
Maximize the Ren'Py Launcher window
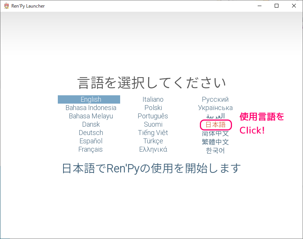pyautogui.click(x=277, y=6)
